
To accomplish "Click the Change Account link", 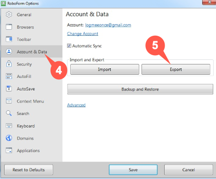I will [82, 33].
